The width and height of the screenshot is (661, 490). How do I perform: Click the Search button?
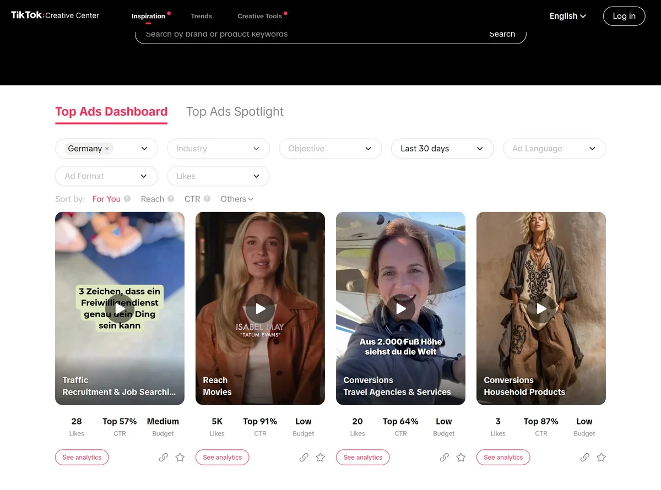[x=502, y=34]
